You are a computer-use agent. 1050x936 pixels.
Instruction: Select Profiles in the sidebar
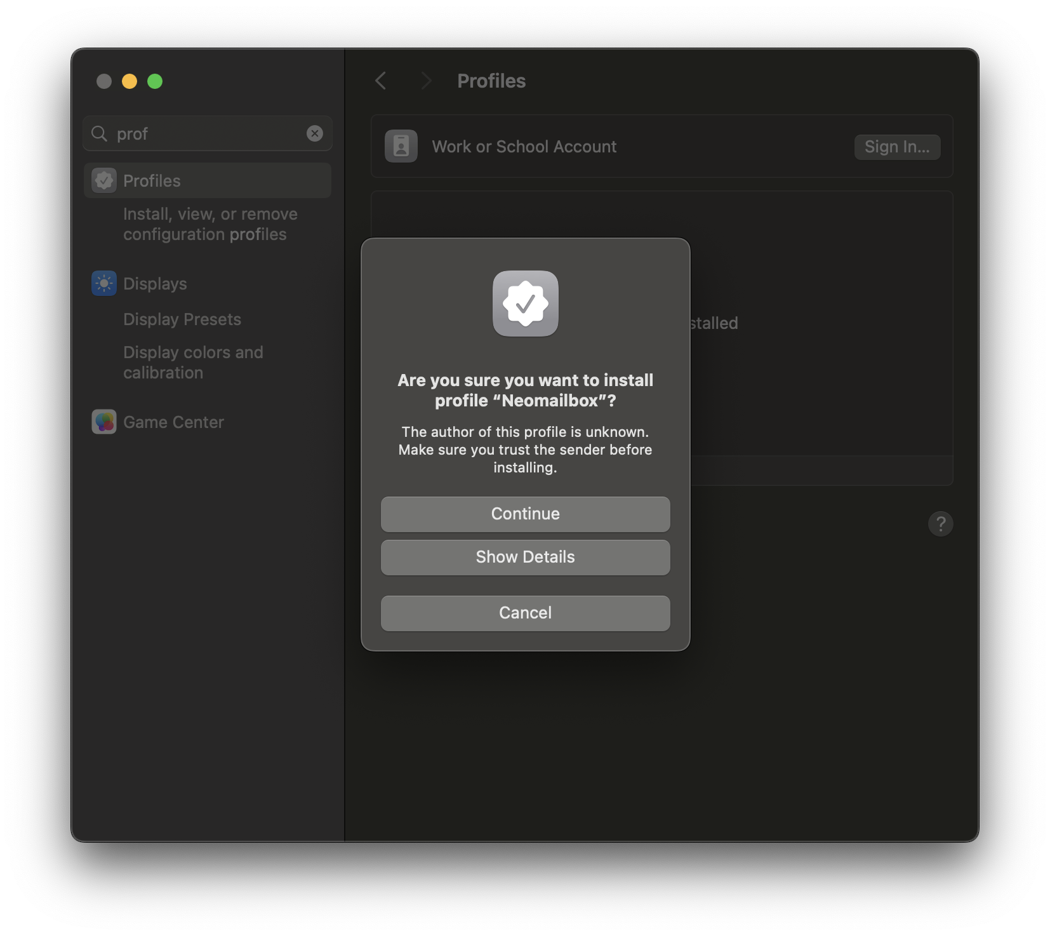[208, 181]
